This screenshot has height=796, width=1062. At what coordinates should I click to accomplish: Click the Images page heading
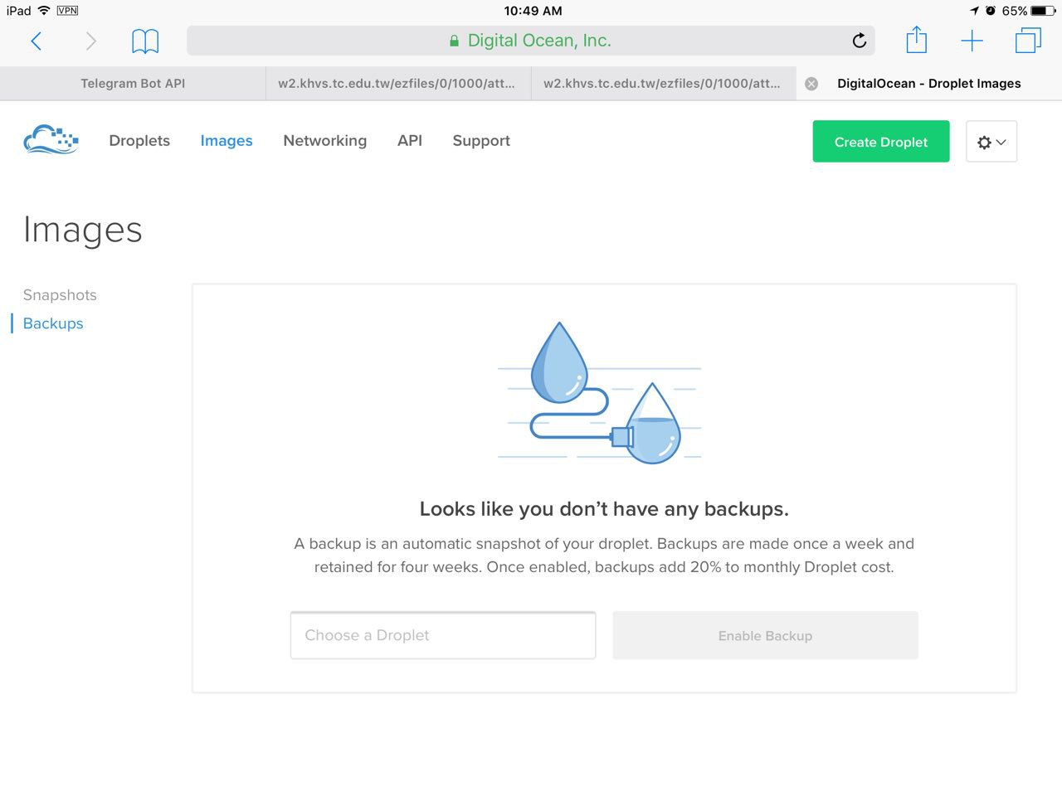pyautogui.click(x=83, y=230)
